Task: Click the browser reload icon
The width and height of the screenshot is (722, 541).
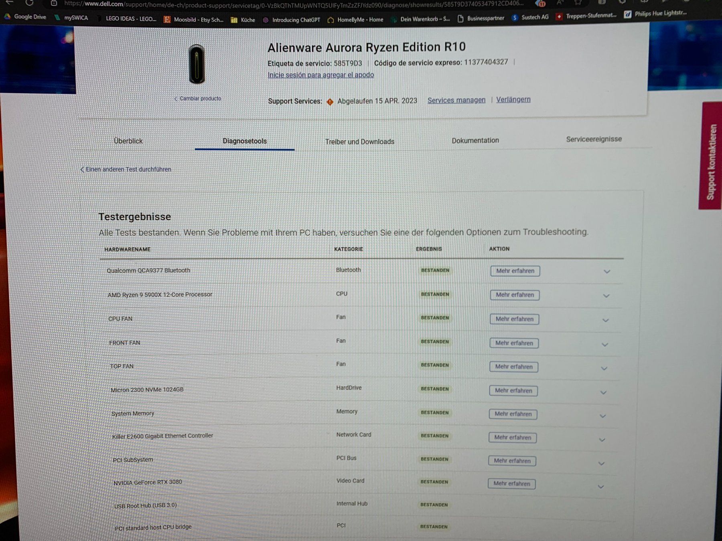Action: 29,3
